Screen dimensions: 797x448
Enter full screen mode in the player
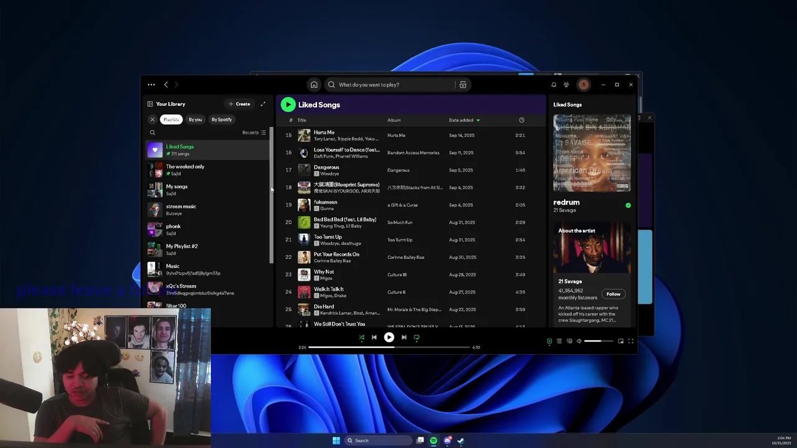631,341
